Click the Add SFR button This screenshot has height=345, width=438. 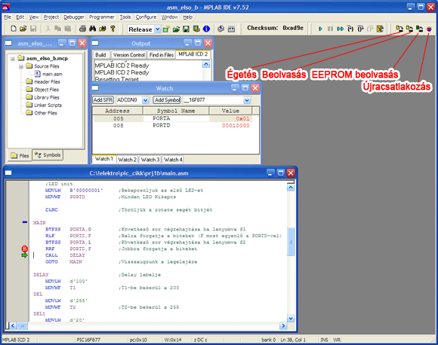(x=103, y=99)
